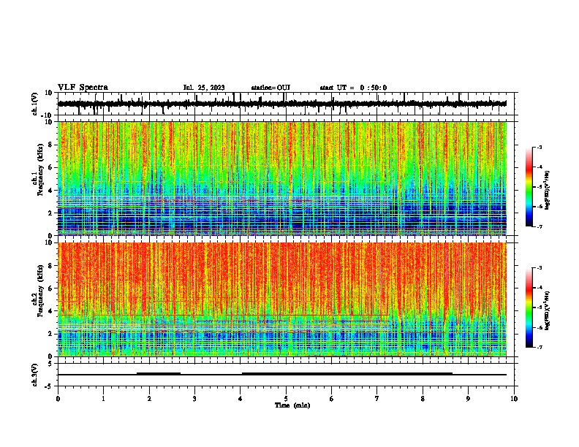Click the ch.2 color bar PSD label
This screenshot has height=447, width=579.
click(x=547, y=310)
